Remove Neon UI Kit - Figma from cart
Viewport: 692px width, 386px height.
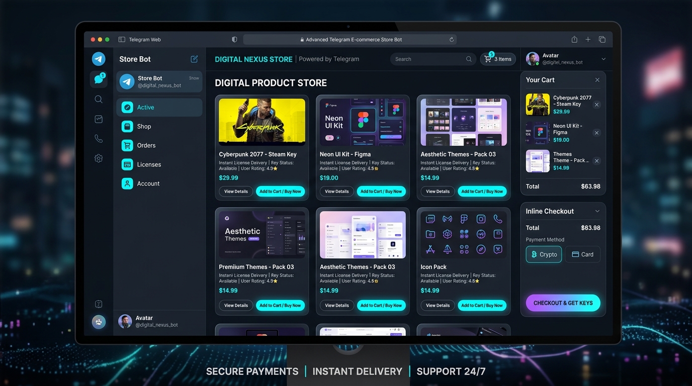(596, 133)
